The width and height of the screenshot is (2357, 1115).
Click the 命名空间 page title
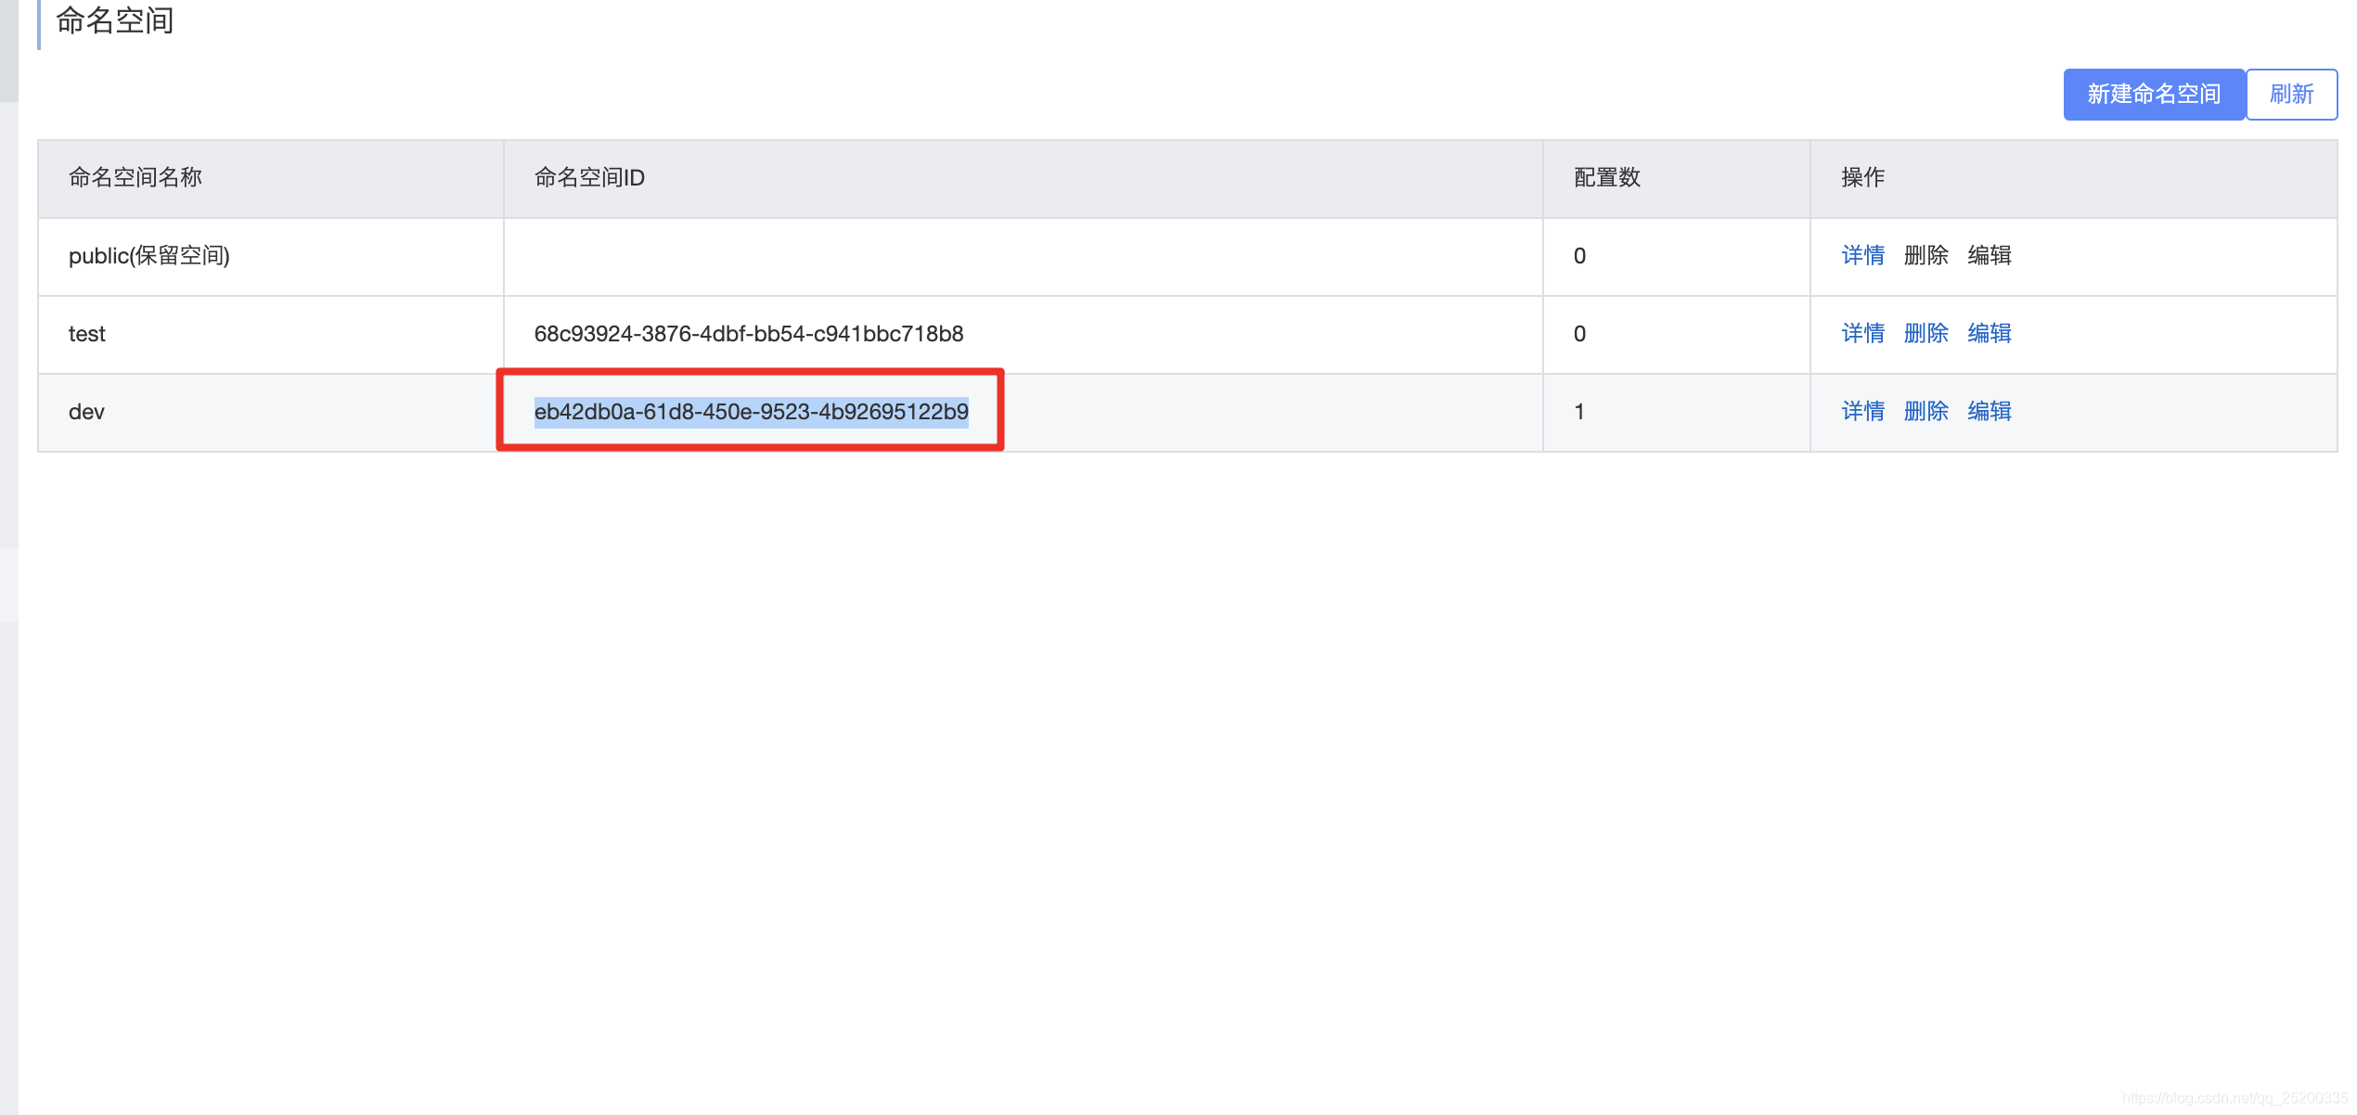[x=115, y=20]
